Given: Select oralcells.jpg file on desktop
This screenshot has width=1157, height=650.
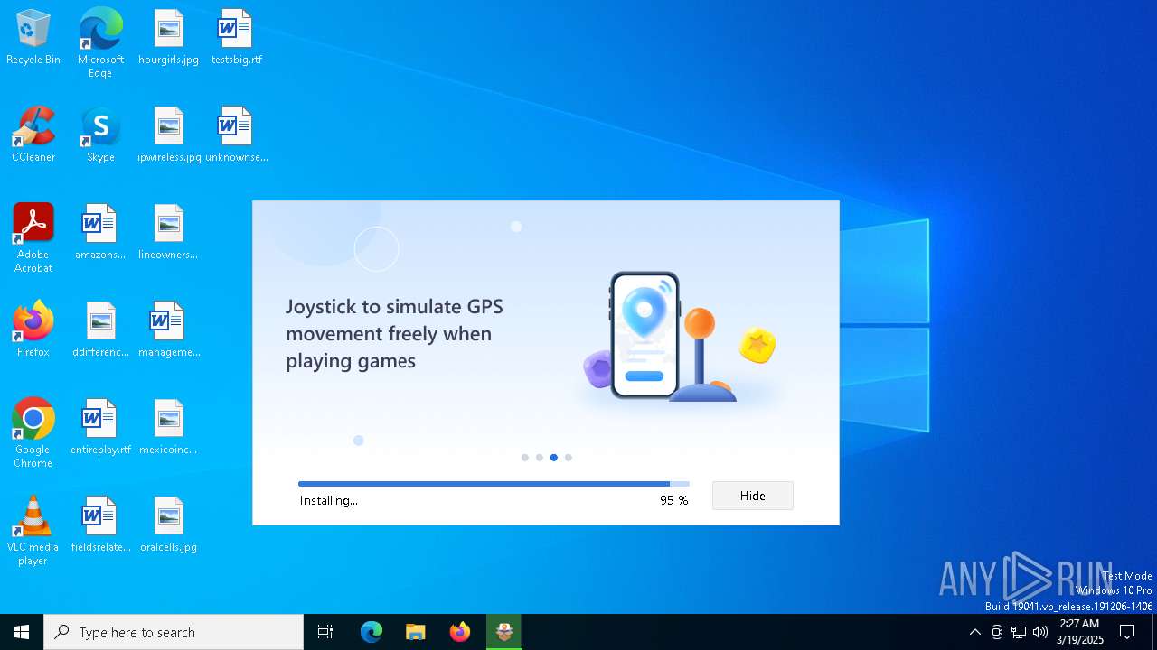Looking at the screenshot, I should tap(168, 525).
